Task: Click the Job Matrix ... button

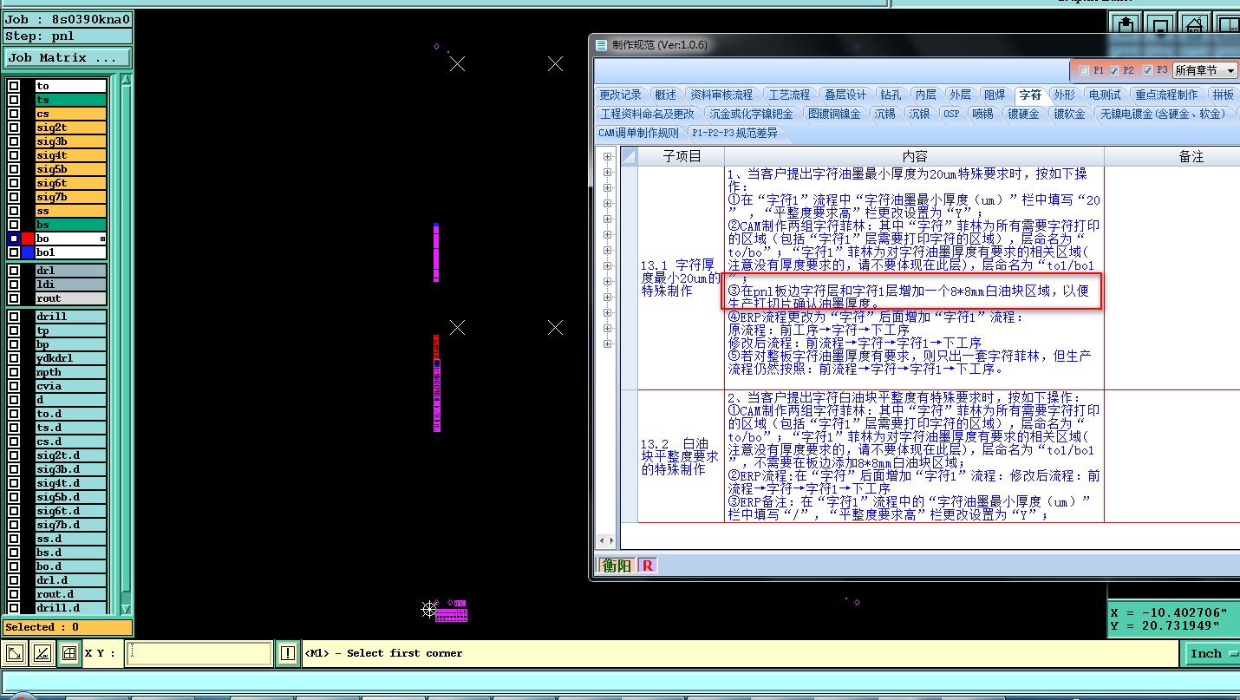Action: (67, 58)
